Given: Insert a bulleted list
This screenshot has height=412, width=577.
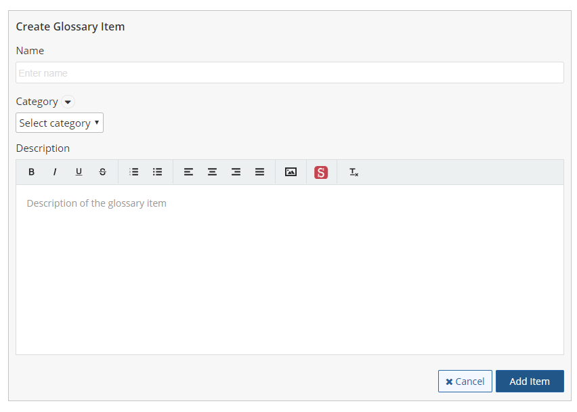Looking at the screenshot, I should tap(158, 172).
